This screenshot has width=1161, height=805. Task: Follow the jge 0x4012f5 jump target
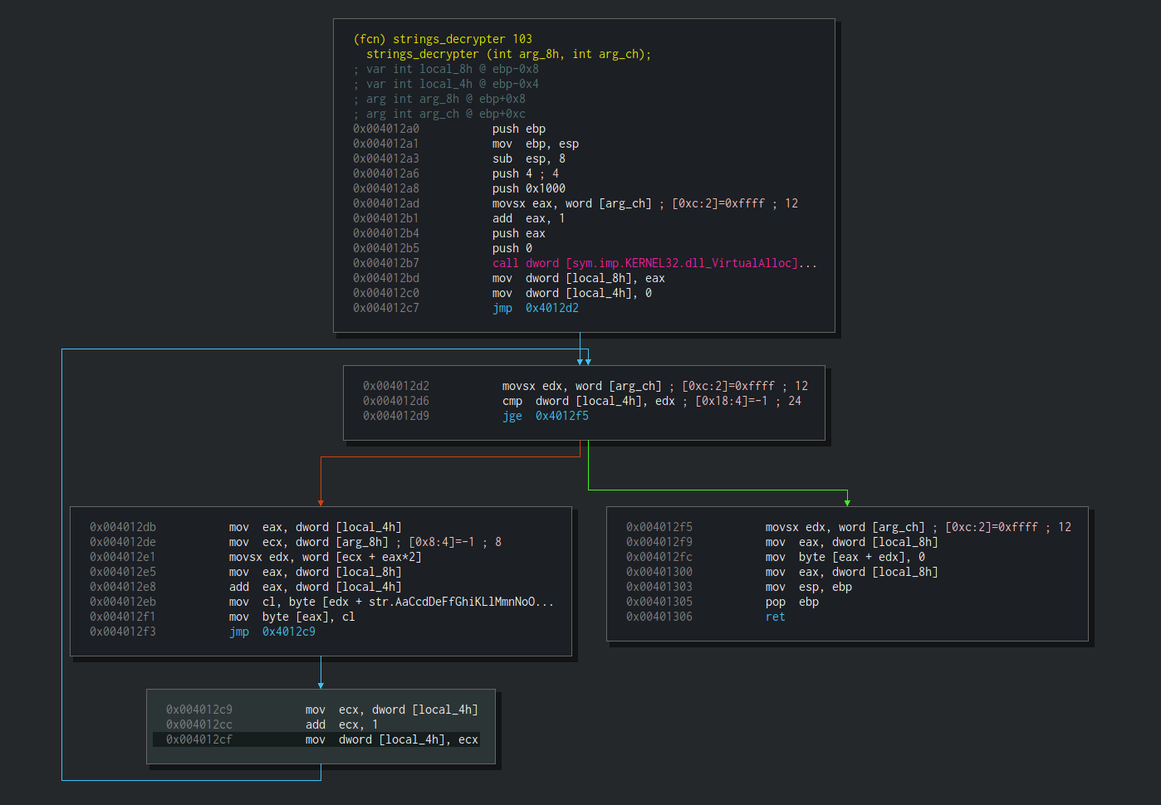(561, 416)
